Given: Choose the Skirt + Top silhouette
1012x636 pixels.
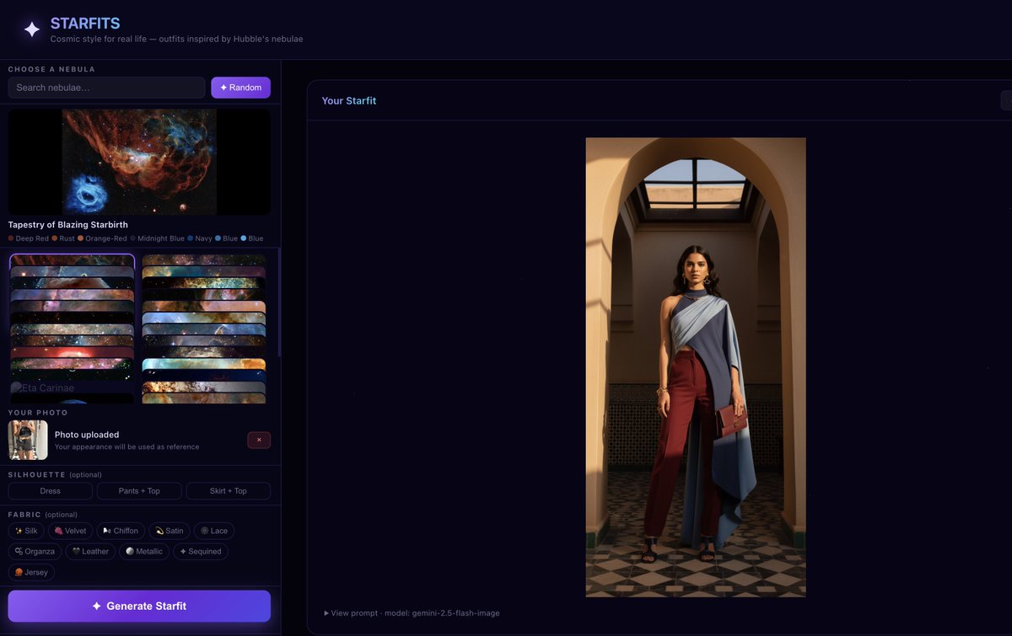Looking at the screenshot, I should (229, 491).
